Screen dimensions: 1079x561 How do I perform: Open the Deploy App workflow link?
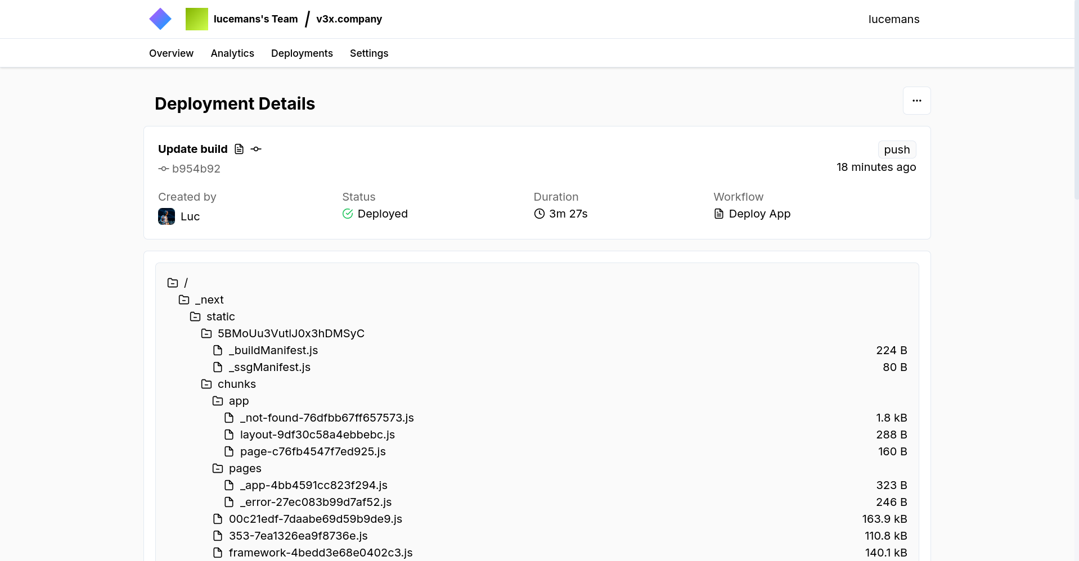coord(759,214)
